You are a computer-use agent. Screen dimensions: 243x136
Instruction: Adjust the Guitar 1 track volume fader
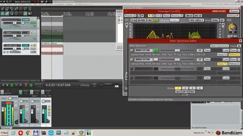click(x=14, y=36)
